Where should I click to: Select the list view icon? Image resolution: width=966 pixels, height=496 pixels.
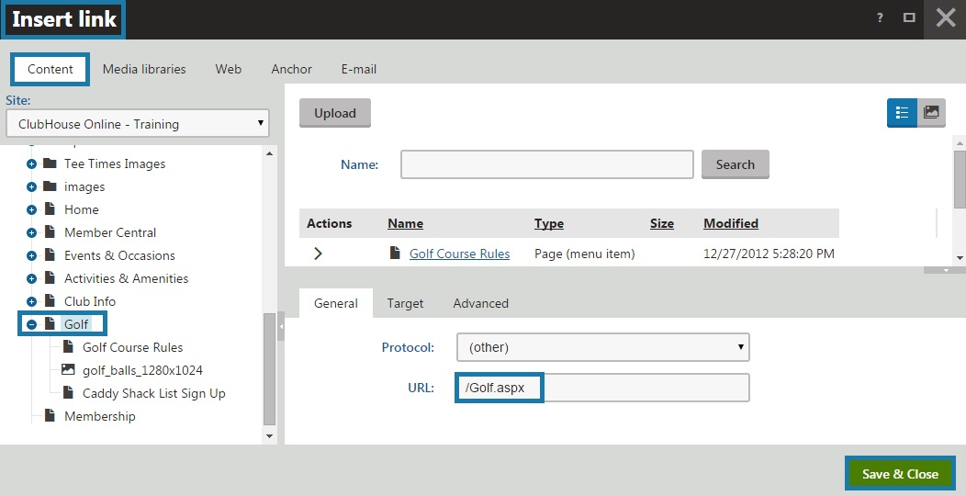coord(902,112)
